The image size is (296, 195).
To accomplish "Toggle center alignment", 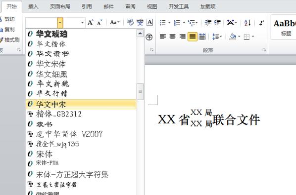I will click(x=172, y=37).
